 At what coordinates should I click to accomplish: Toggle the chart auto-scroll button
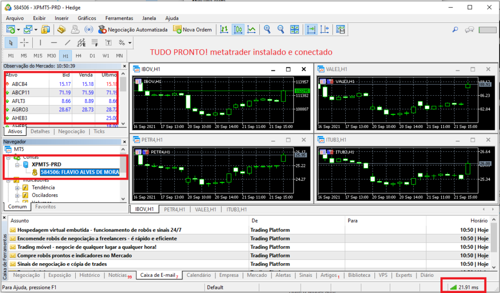(311, 29)
